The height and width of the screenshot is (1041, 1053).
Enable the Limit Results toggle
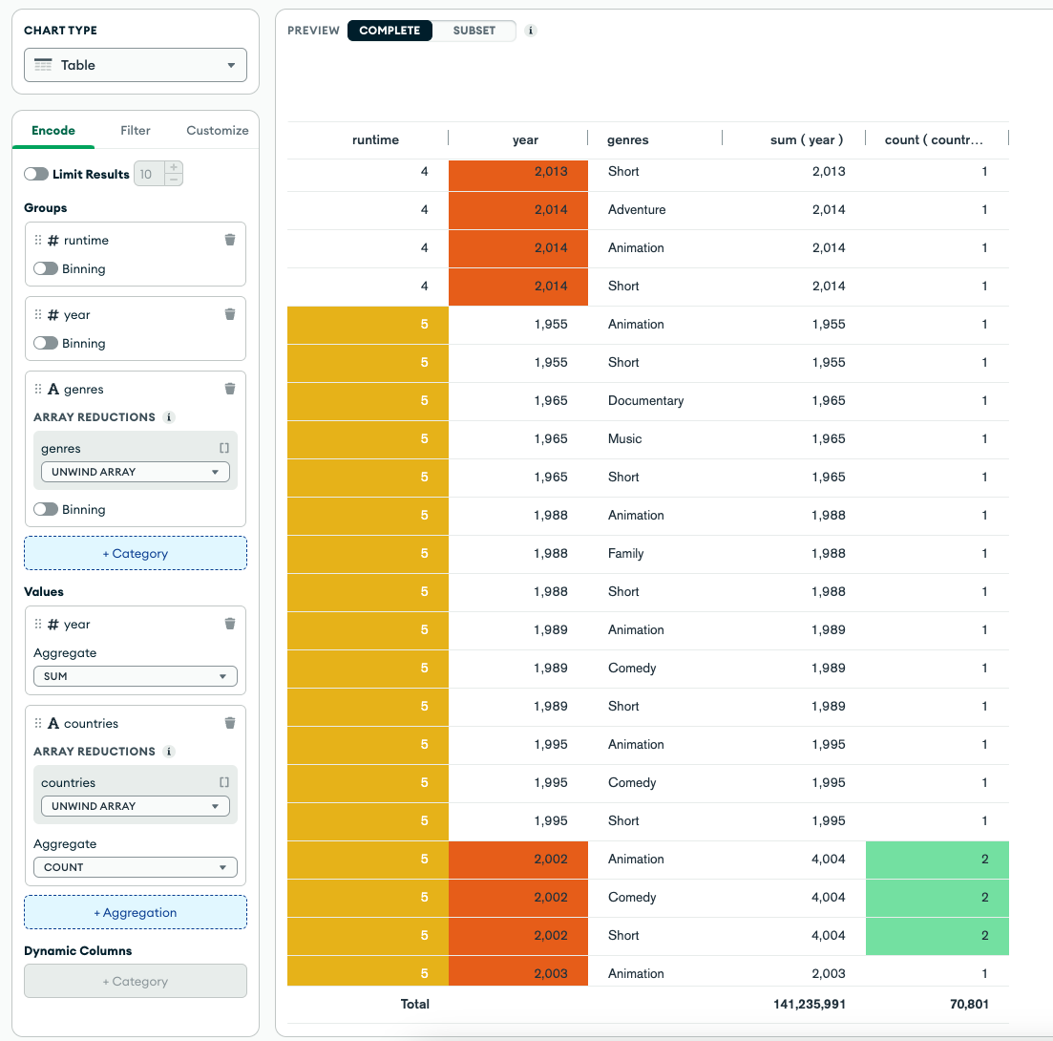(x=36, y=174)
